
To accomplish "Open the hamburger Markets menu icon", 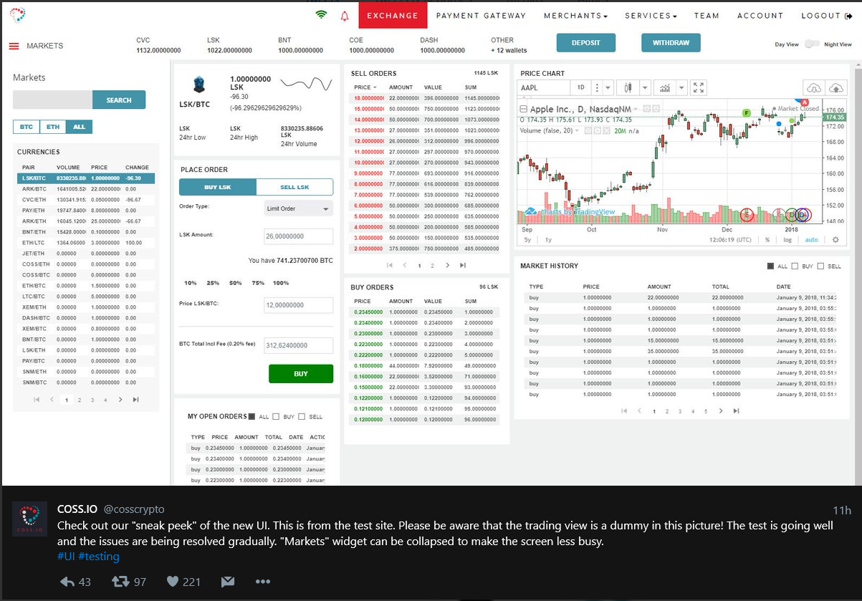I will pyautogui.click(x=14, y=46).
